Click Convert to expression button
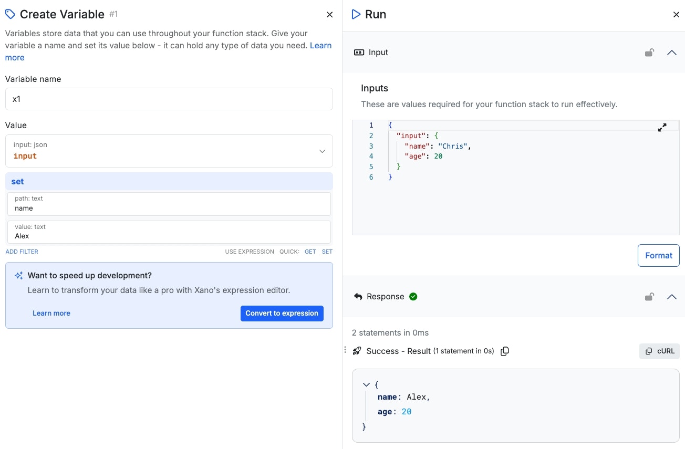The height and width of the screenshot is (449, 685). tap(282, 314)
